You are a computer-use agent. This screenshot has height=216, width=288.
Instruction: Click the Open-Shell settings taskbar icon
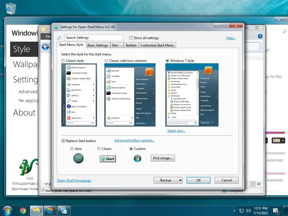click(x=64, y=211)
